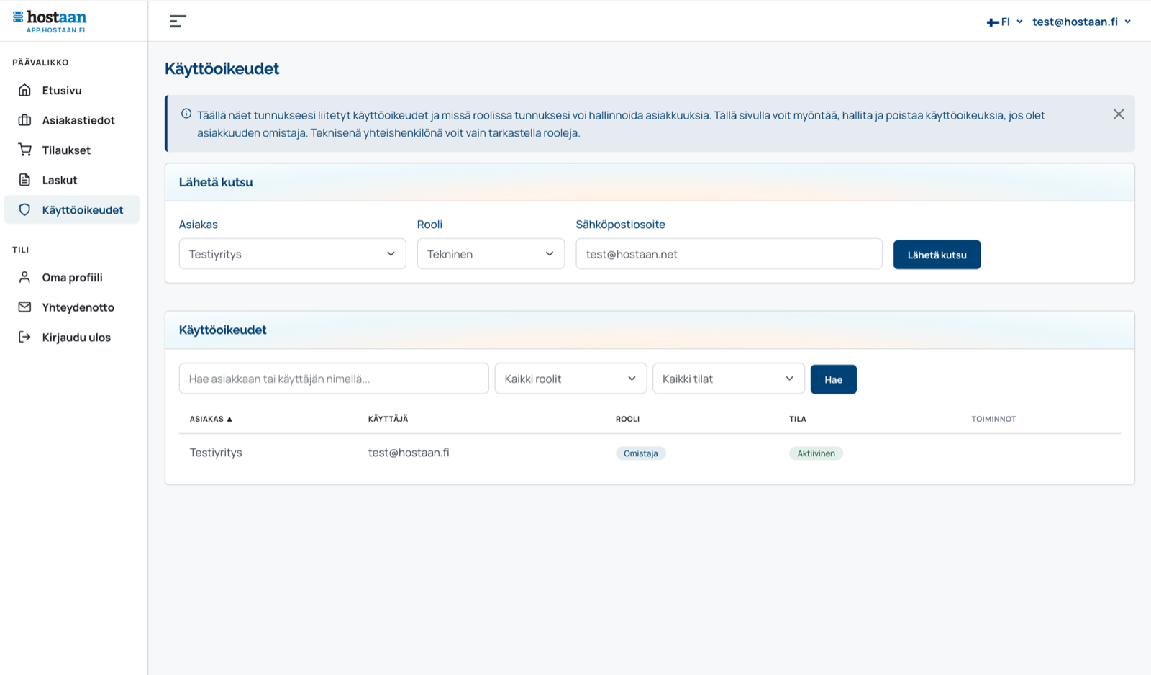
Task: Click the info icon in the notice banner
Action: (x=186, y=114)
